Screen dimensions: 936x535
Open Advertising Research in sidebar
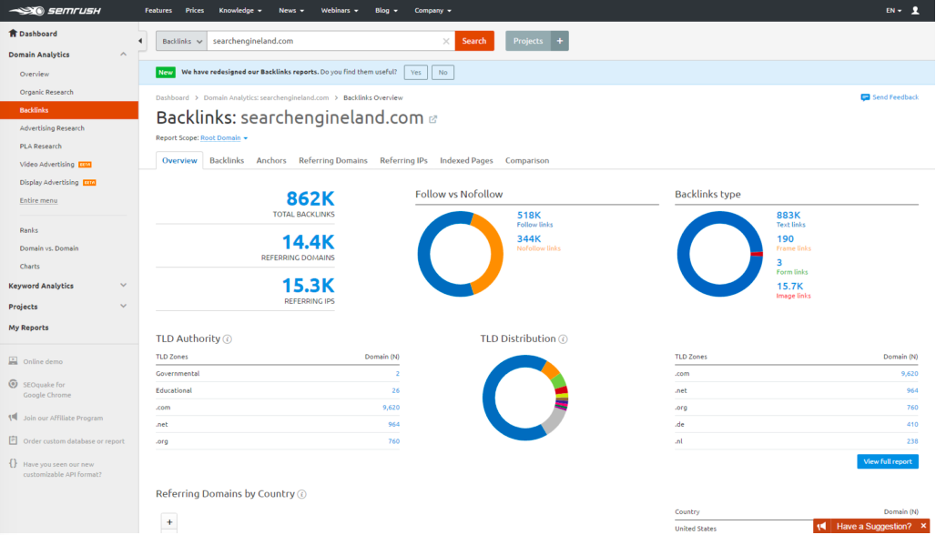coord(52,128)
